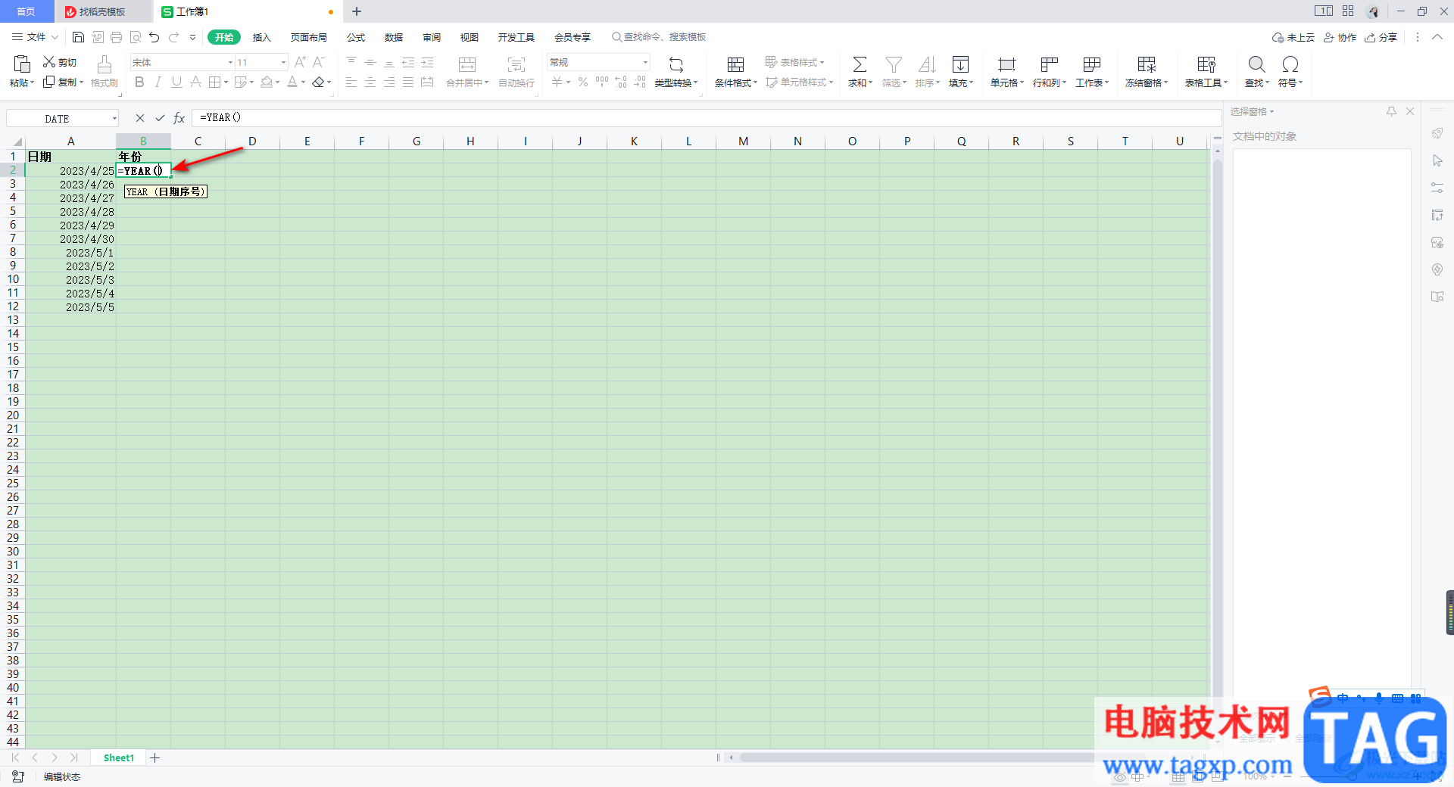Image resolution: width=1454 pixels, height=787 pixels.
Task: Toggle bold formatting
Action: pos(139,82)
